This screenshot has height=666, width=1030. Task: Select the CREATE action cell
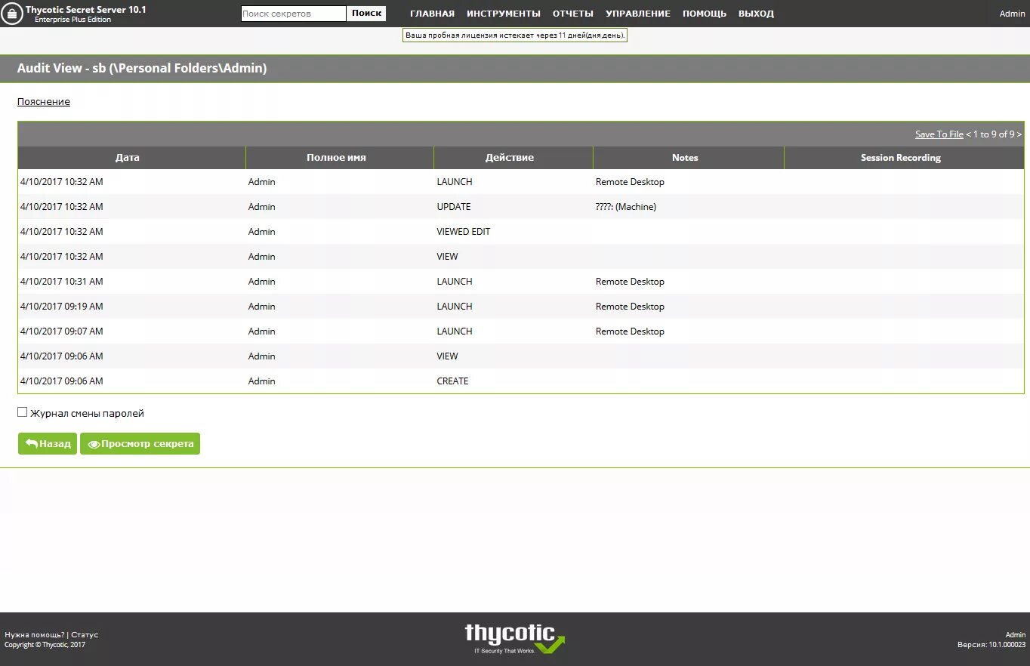coord(452,381)
